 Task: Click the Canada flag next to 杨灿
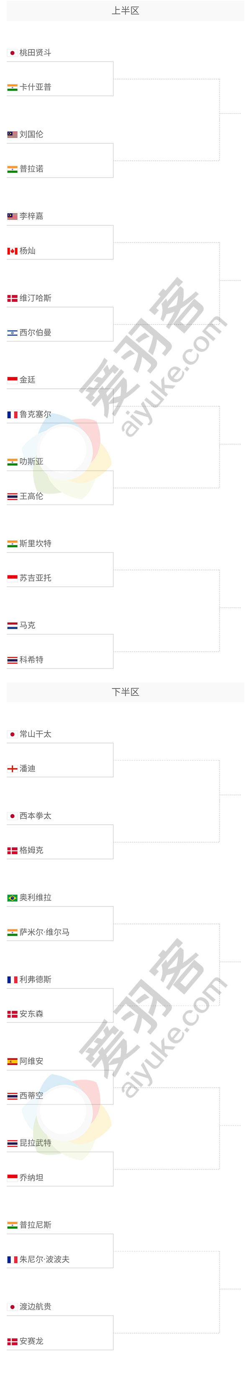coord(12,251)
